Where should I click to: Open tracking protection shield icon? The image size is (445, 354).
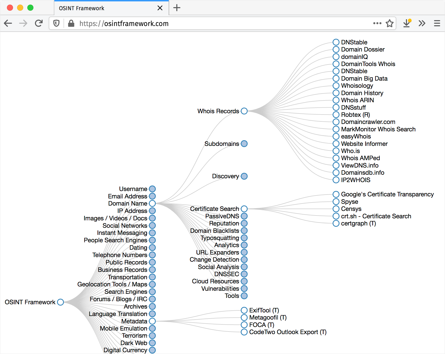click(x=56, y=23)
